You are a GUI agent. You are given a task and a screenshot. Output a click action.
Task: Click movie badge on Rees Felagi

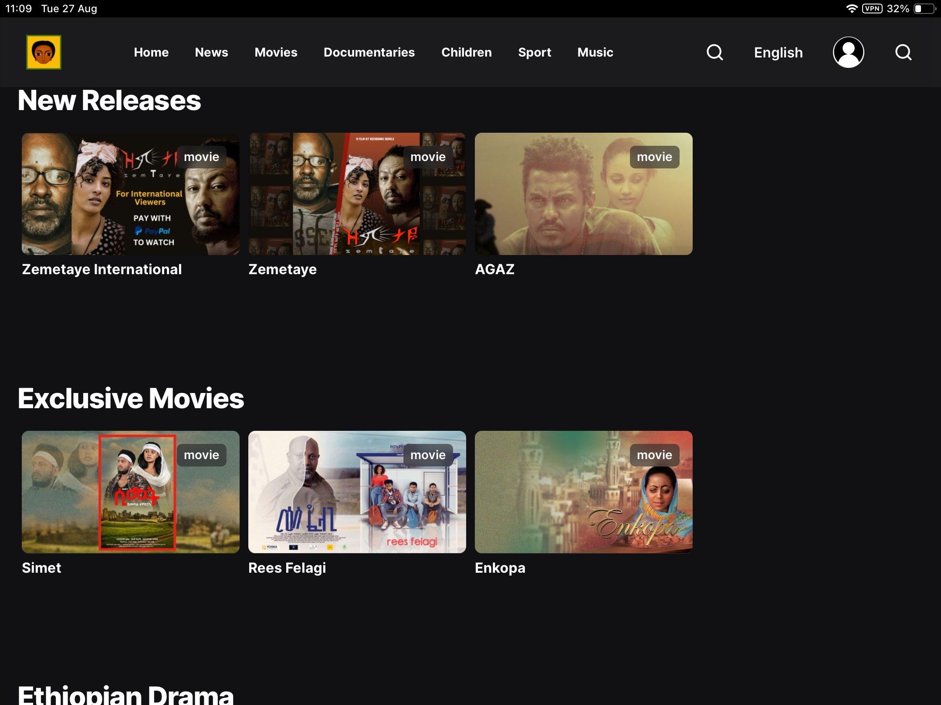pyautogui.click(x=428, y=455)
